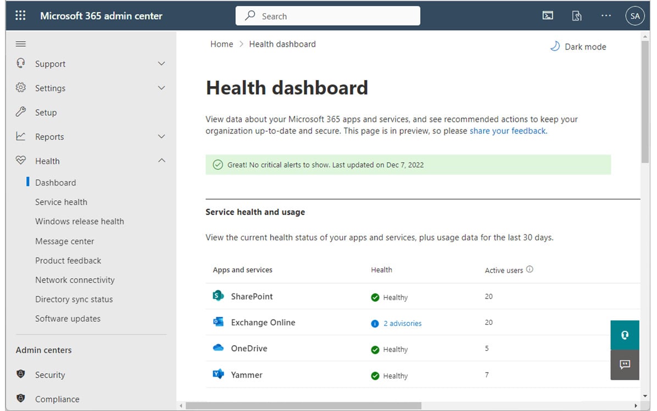Click the scroll down arrow

(x=645, y=396)
